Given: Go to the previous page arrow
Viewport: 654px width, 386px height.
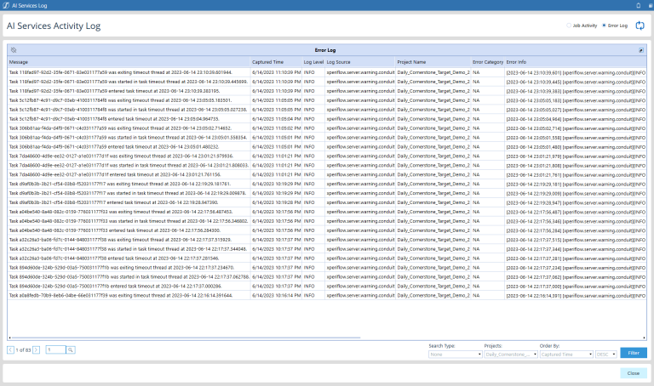Looking at the screenshot, I should pos(10,349).
